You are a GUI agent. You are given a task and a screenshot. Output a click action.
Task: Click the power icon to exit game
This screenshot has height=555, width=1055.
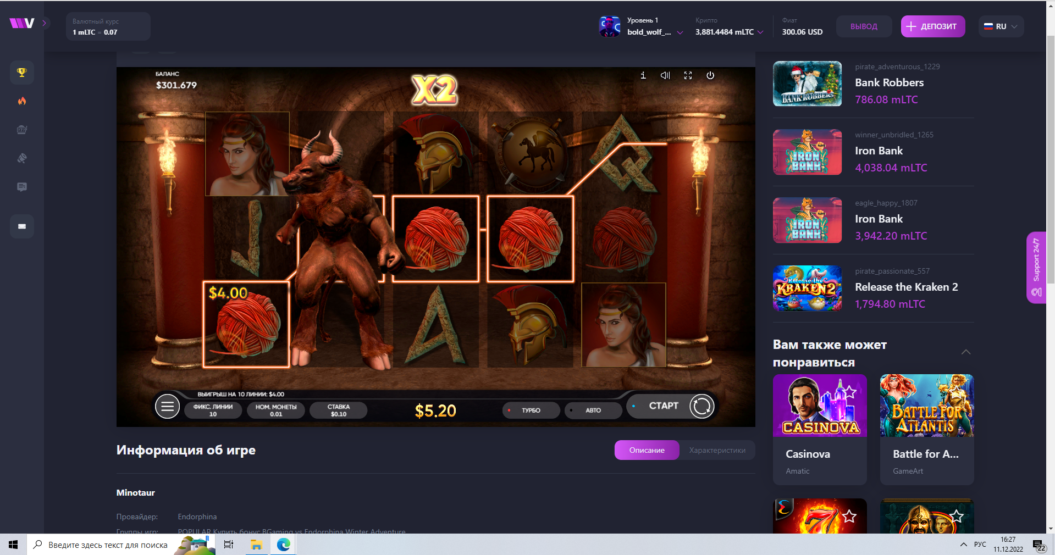pos(710,75)
